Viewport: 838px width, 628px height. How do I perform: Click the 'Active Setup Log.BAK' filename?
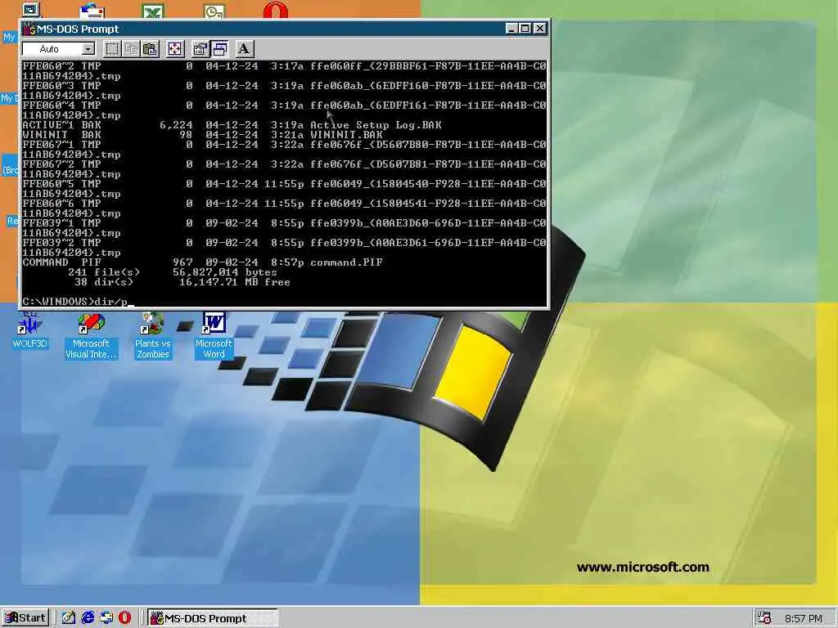pos(376,125)
